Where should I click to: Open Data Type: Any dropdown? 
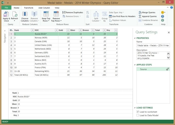(x=116, y=12)
